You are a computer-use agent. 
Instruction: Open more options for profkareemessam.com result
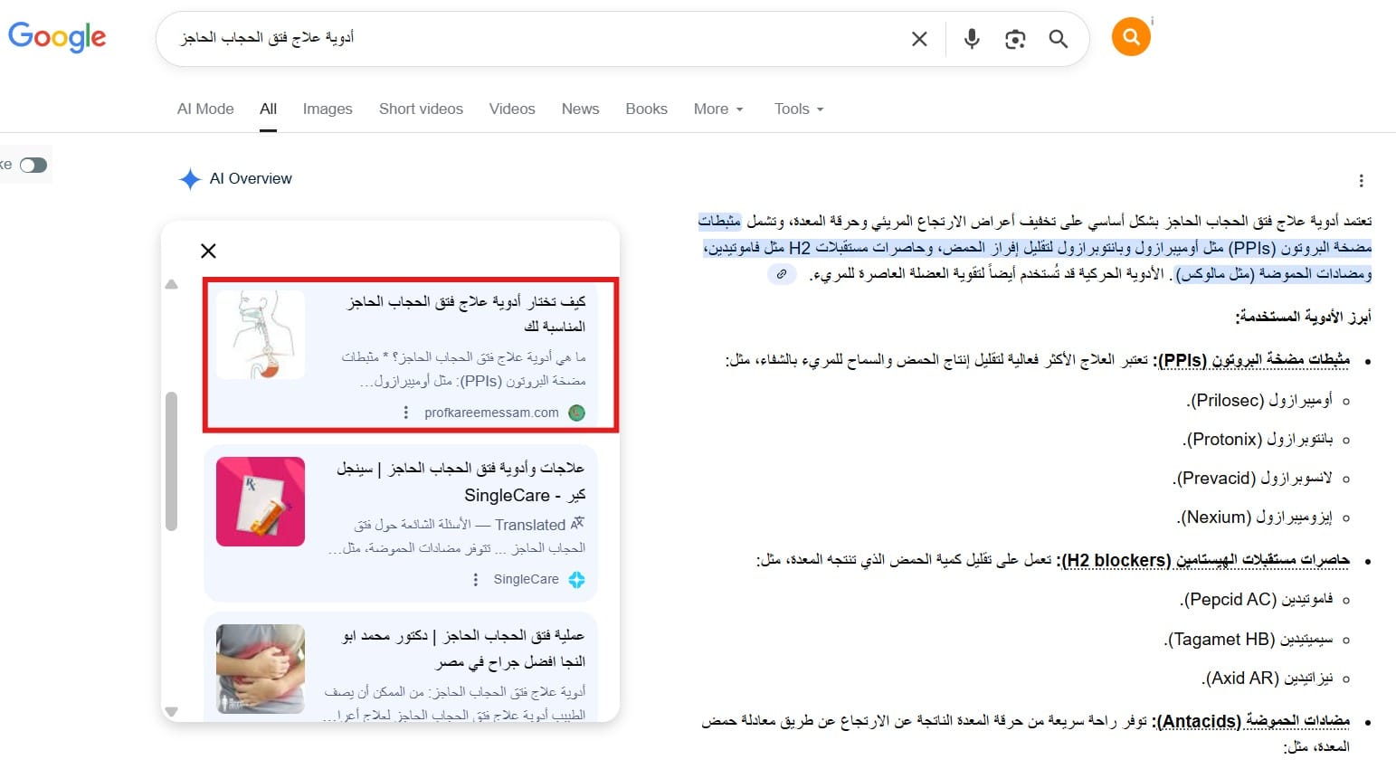[x=405, y=413]
